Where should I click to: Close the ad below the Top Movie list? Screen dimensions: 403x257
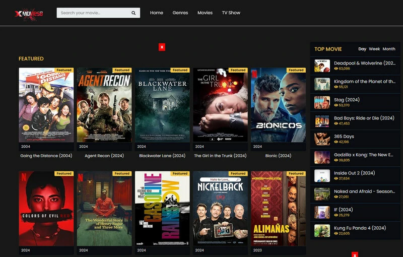pyautogui.click(x=355, y=254)
